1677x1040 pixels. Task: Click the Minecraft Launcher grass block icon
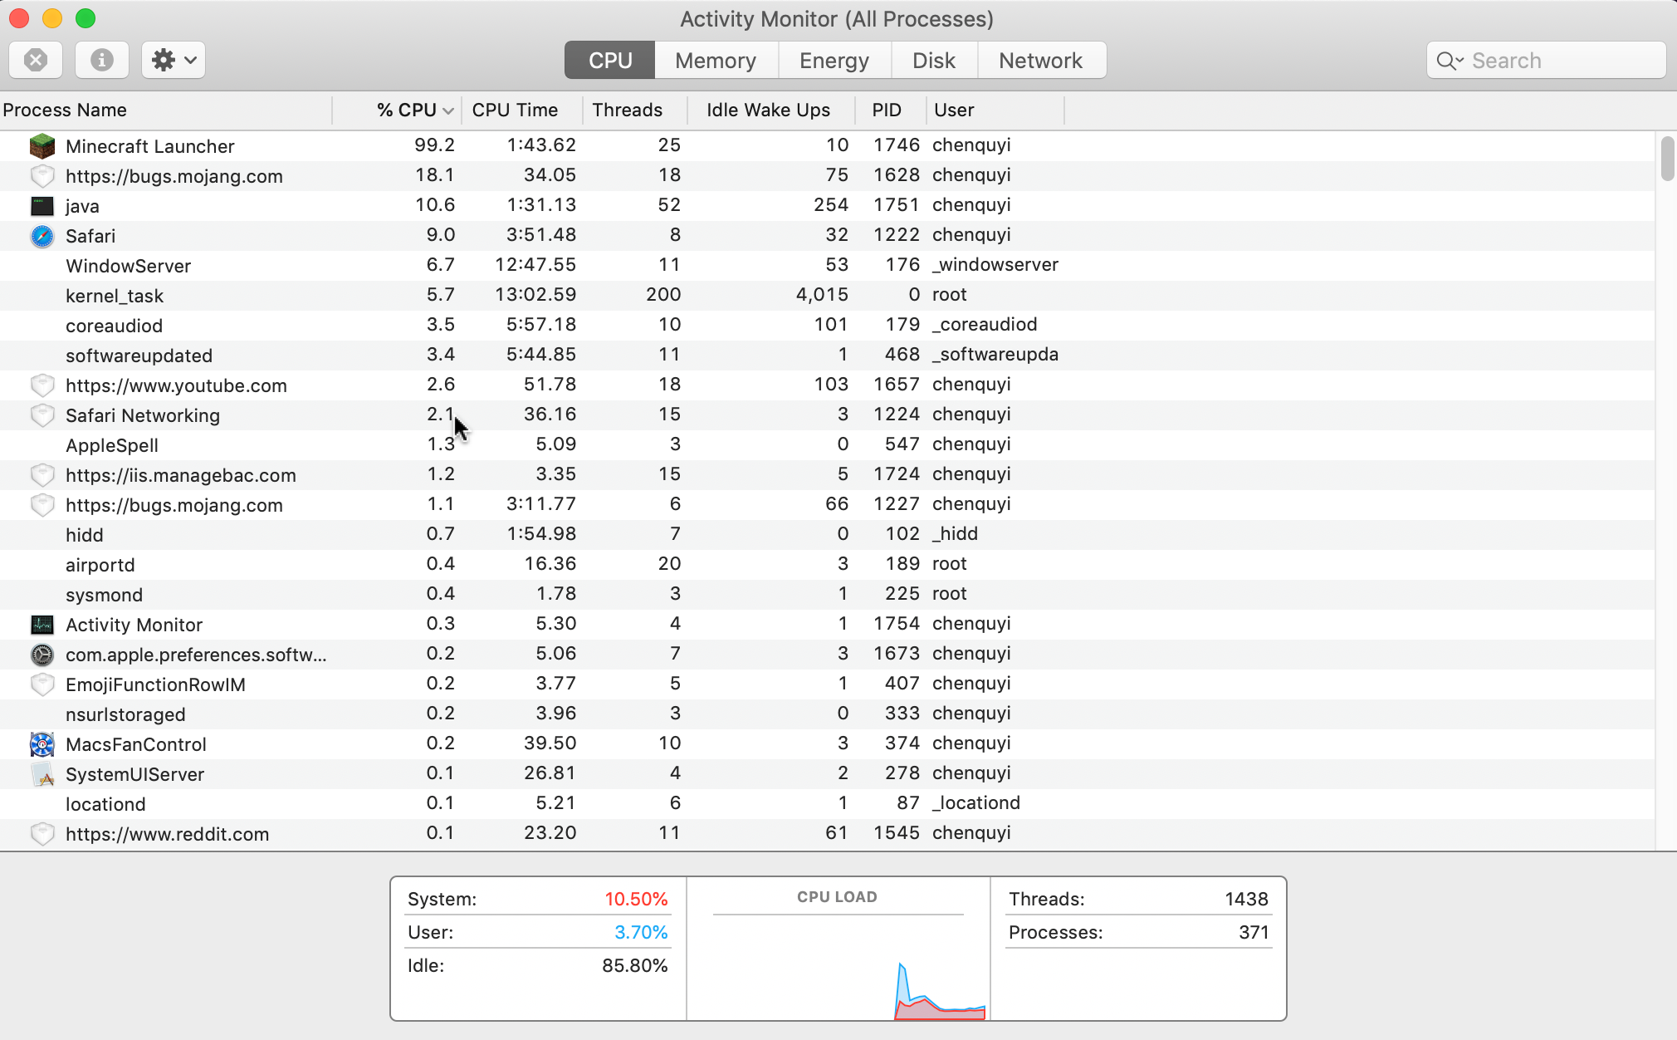click(x=42, y=146)
